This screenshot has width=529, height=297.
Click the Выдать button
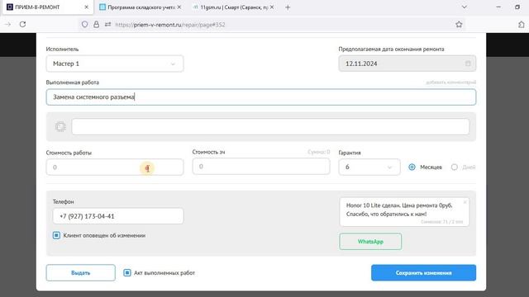[x=81, y=273]
